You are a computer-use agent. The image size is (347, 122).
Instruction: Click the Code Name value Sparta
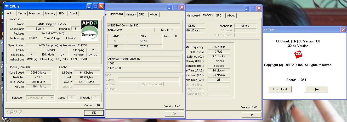(40, 29)
